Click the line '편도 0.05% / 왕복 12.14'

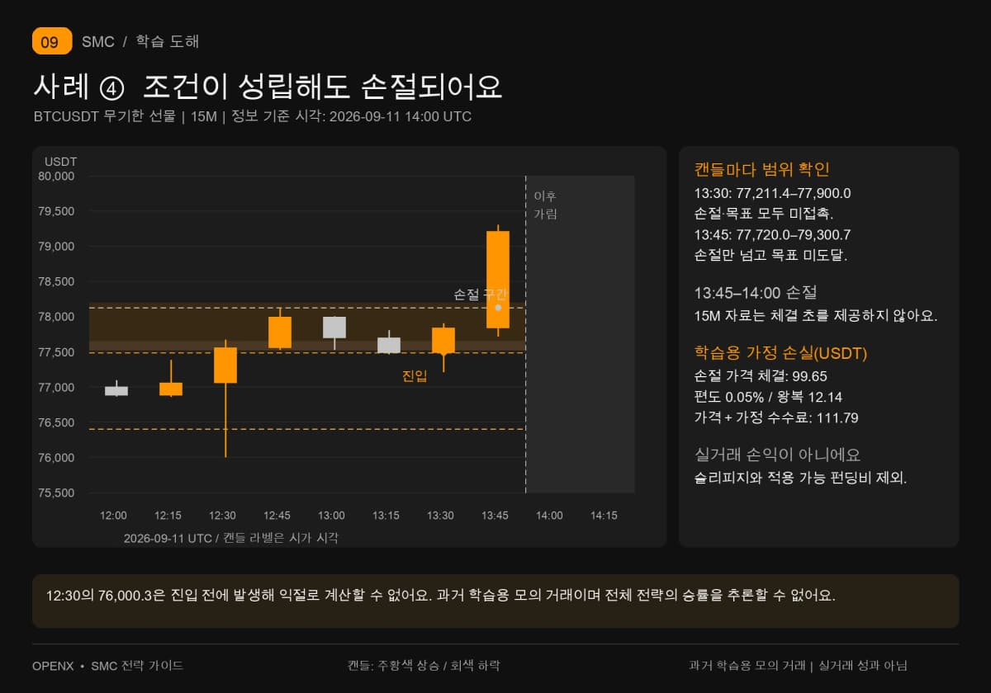pos(768,398)
